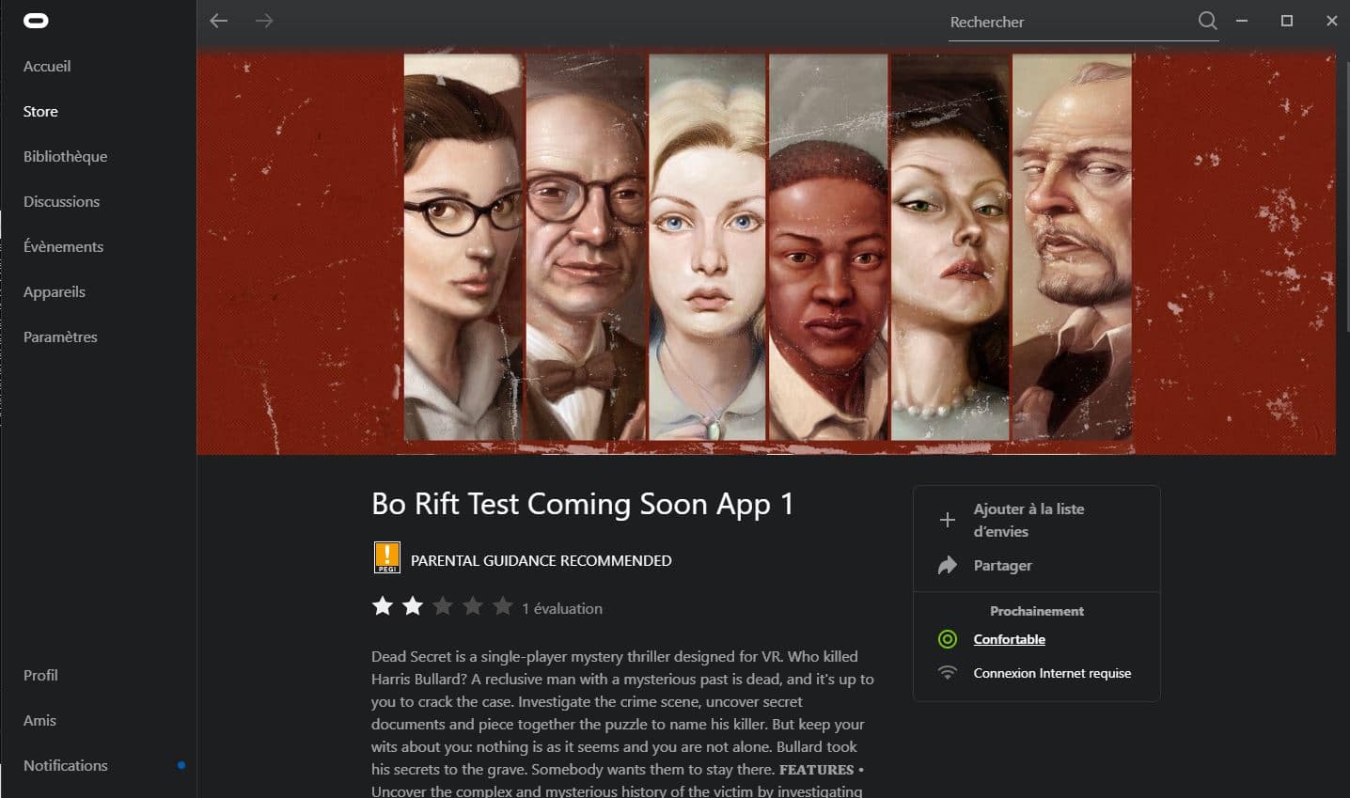
Task: Click the Dead Secret description paragraph
Action: [x=622, y=722]
